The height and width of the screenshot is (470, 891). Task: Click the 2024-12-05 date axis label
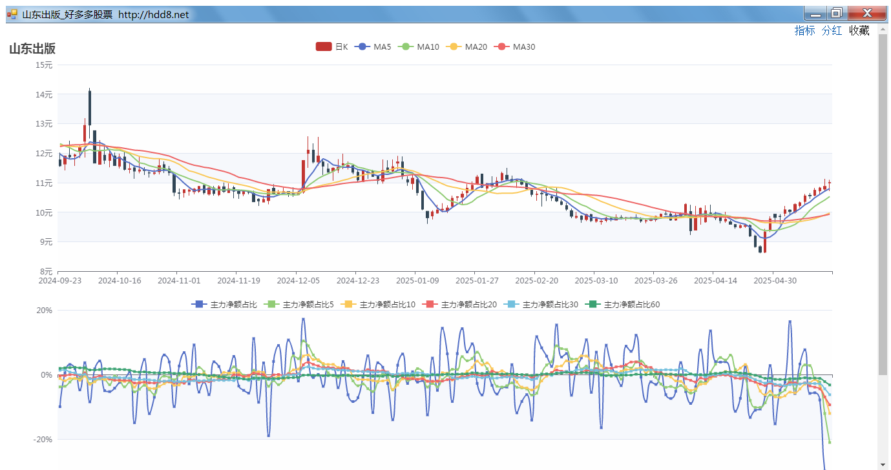(298, 281)
